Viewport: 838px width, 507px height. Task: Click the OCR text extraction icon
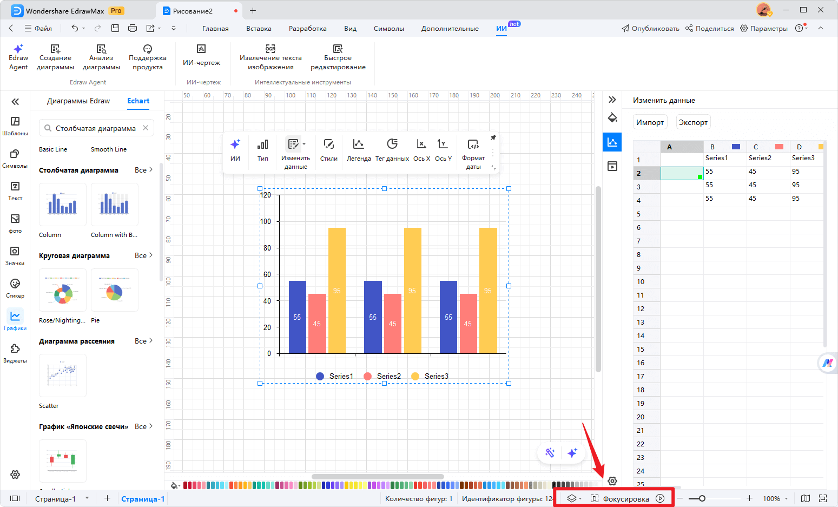(x=270, y=49)
